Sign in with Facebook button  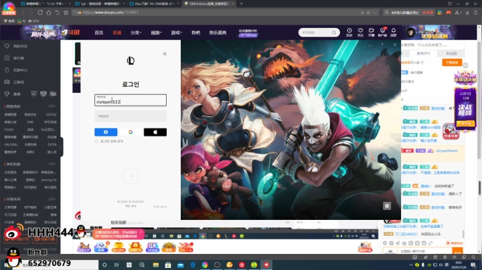pyautogui.click(x=106, y=132)
